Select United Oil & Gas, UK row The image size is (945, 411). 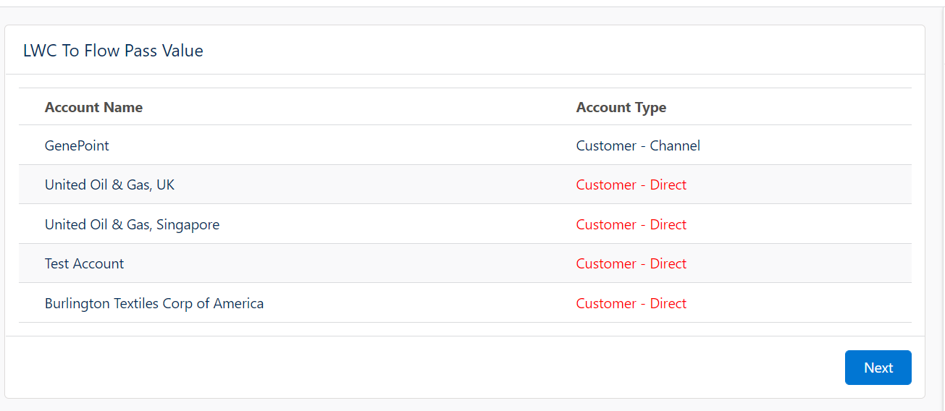coord(465,185)
